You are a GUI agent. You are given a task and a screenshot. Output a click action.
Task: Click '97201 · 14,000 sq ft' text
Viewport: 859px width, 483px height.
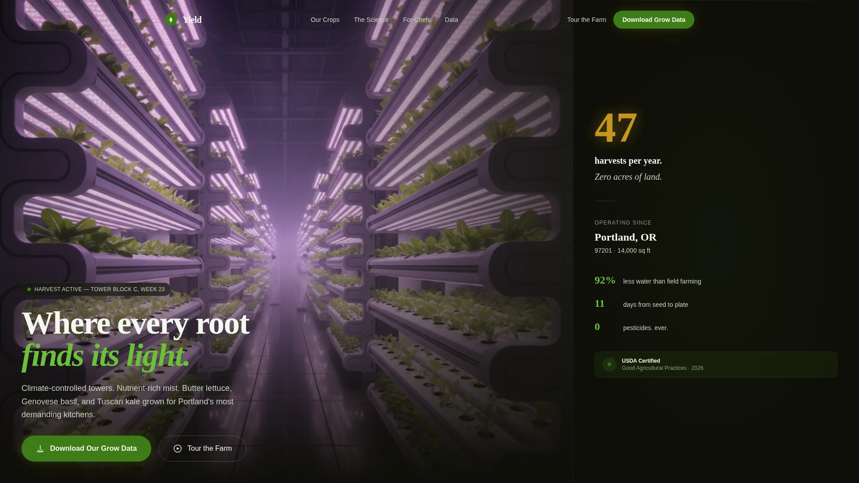pyautogui.click(x=622, y=250)
